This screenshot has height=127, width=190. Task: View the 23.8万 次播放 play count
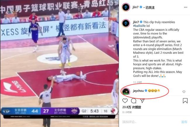coord(132,107)
